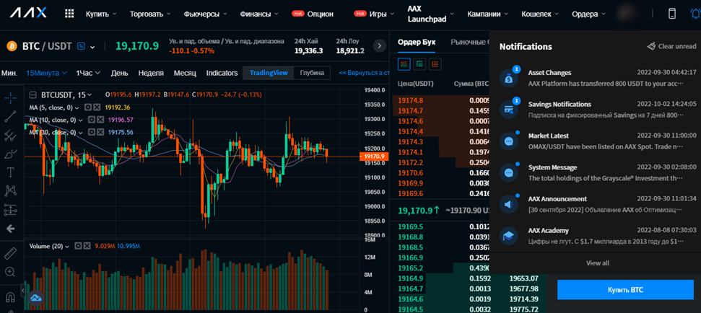Select the trend line drawing tool
This screenshot has width=701, height=313.
coord(10,117)
